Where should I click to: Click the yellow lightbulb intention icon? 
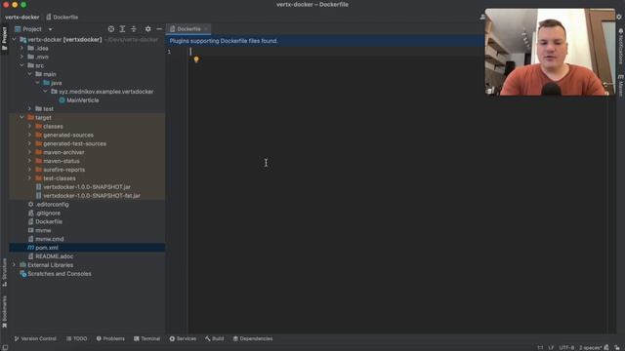coord(196,59)
